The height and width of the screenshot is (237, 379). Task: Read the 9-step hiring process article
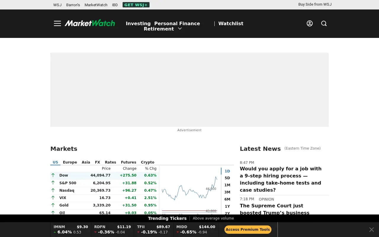(x=281, y=179)
